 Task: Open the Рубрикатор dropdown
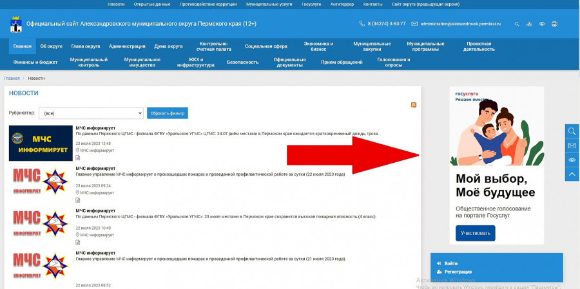pyautogui.click(x=91, y=113)
